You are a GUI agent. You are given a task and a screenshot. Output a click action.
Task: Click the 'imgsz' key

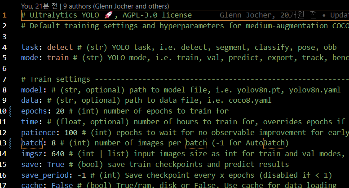[x=32, y=154]
